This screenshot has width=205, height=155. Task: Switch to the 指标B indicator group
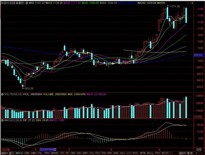(182, 153)
